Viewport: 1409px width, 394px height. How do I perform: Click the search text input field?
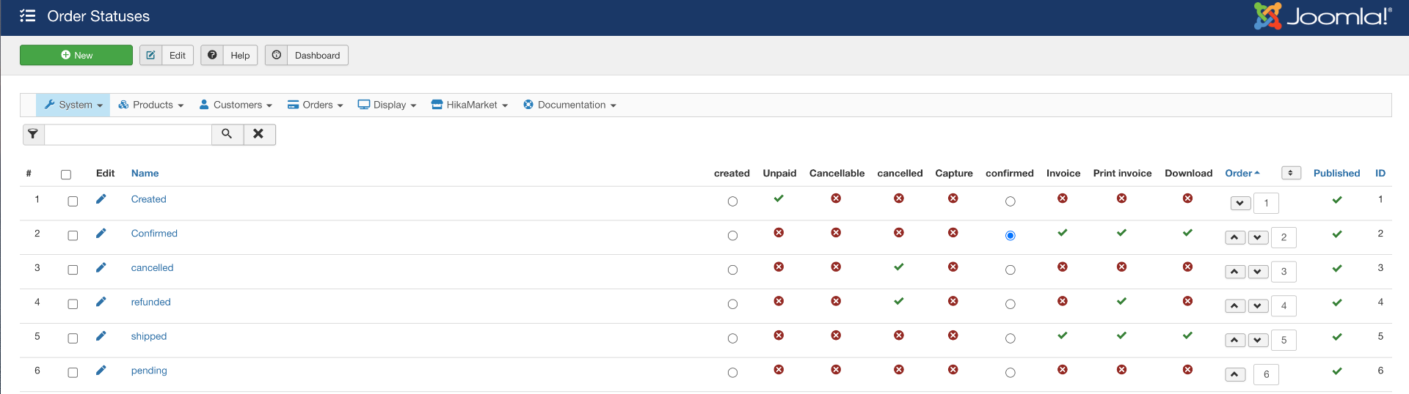click(x=128, y=134)
